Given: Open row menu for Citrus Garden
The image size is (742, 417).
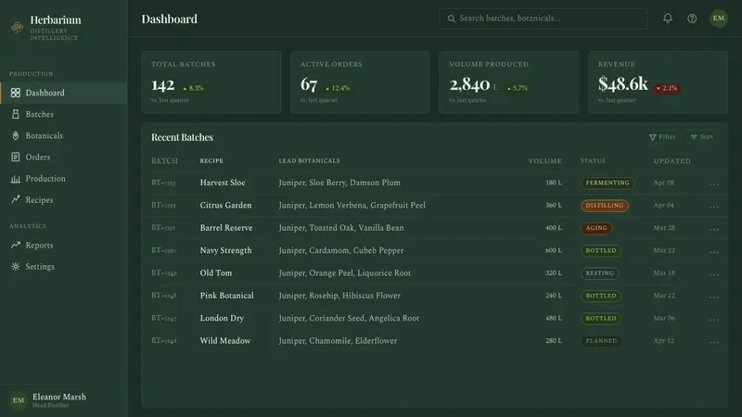Looking at the screenshot, I should click(713, 207).
